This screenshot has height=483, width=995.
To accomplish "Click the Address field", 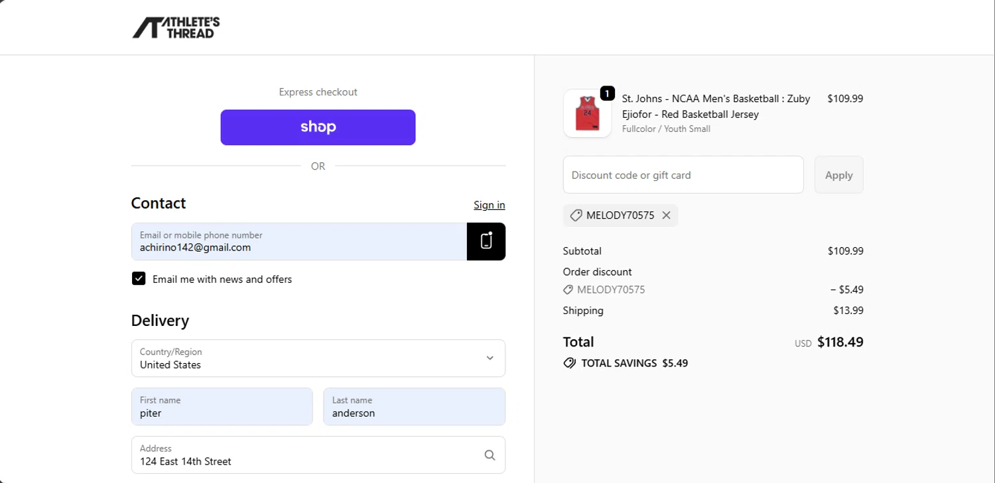I will coord(318,455).
